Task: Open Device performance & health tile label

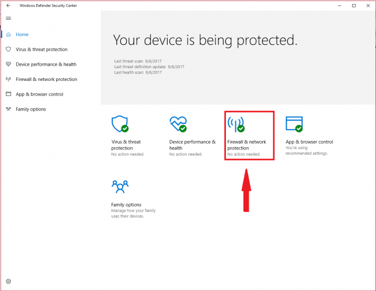Action: 193,145
